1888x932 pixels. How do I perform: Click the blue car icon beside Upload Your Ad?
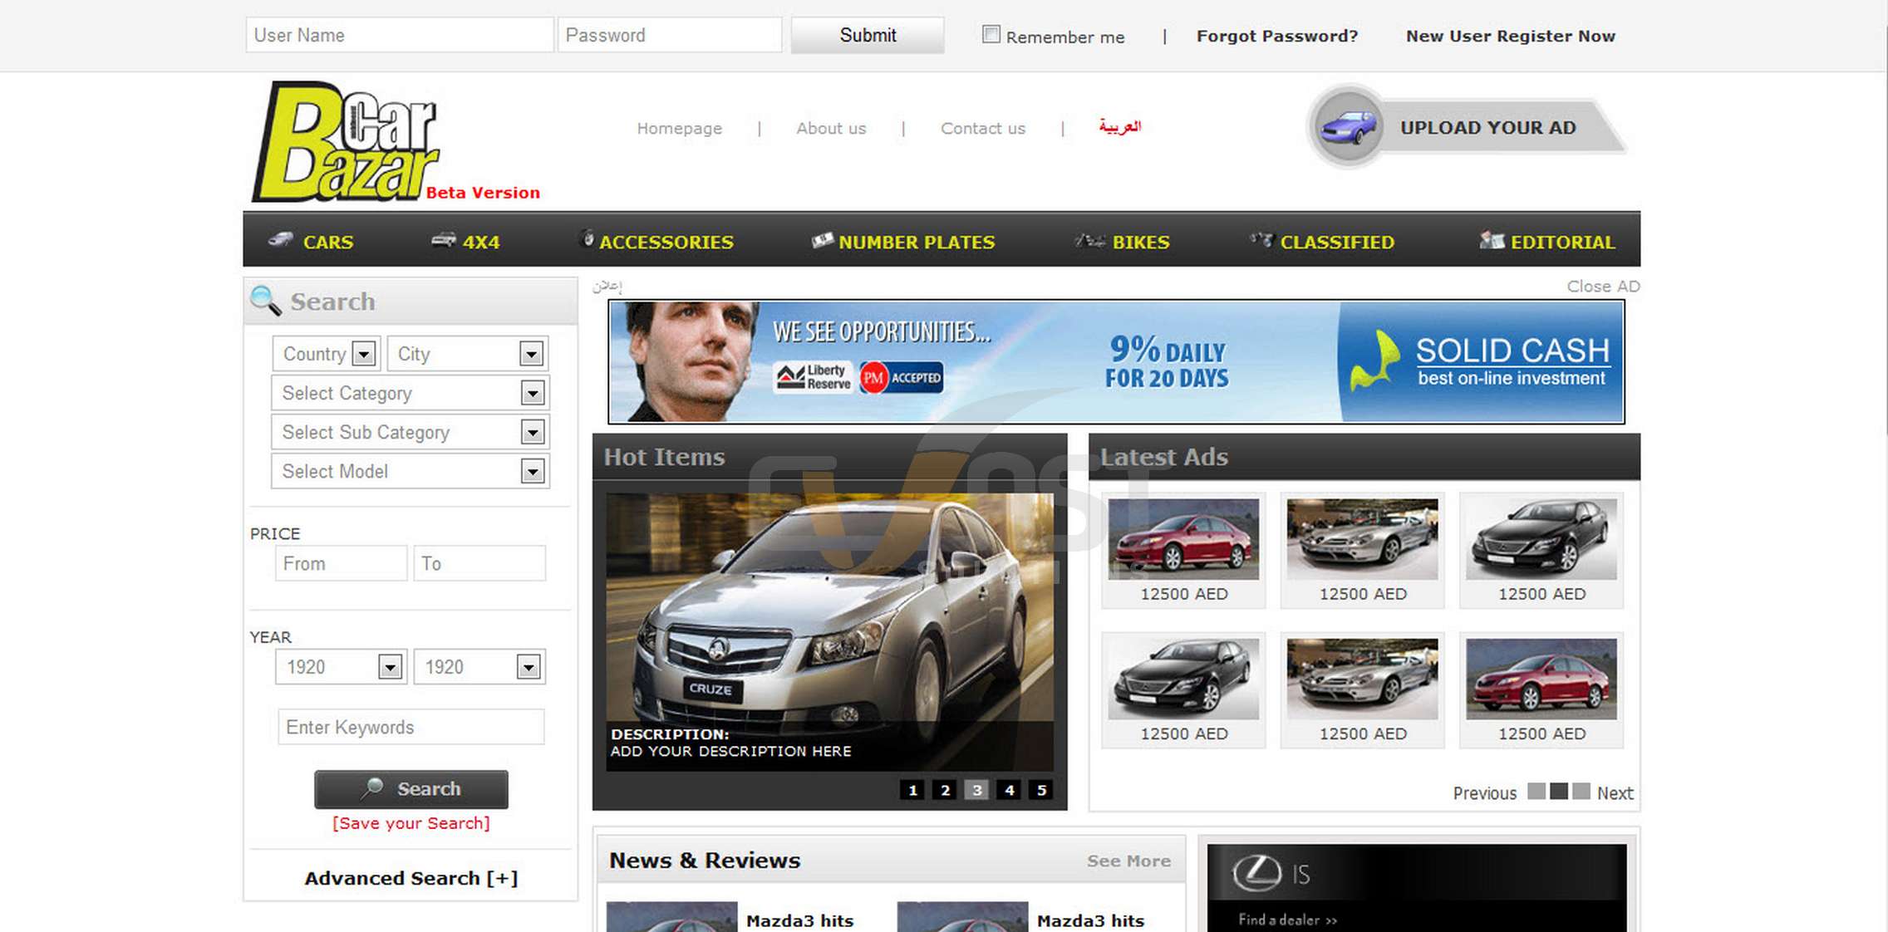pyautogui.click(x=1348, y=127)
